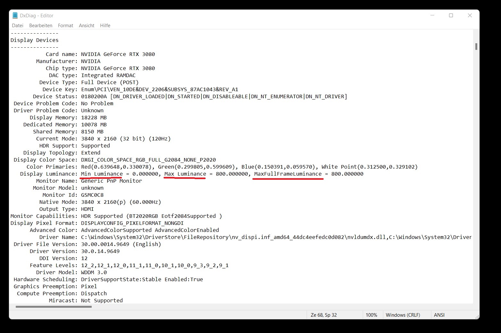This screenshot has height=333, width=501.
Task: Click the 'MaxFullFrameLuminance' text
Action: tap(288, 174)
